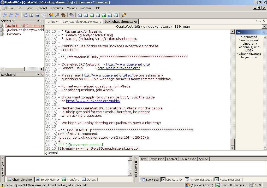267x188 pixels.
Task: Click the chat window scroll-up arrow
Action: (x=233, y=32)
